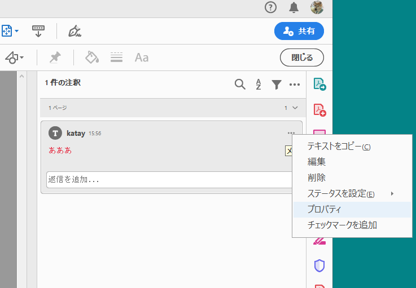Viewport: 416px width, 288px height.
Task: Open the user profile avatar
Action: click(317, 7)
